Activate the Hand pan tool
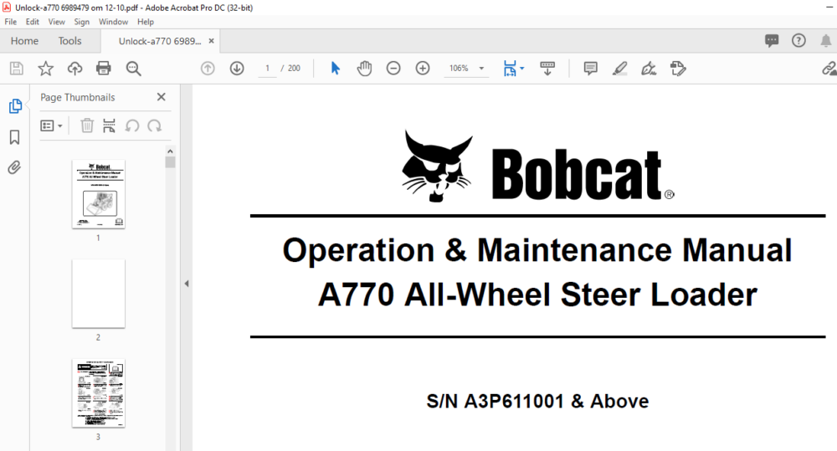The image size is (837, 451). [x=365, y=69]
